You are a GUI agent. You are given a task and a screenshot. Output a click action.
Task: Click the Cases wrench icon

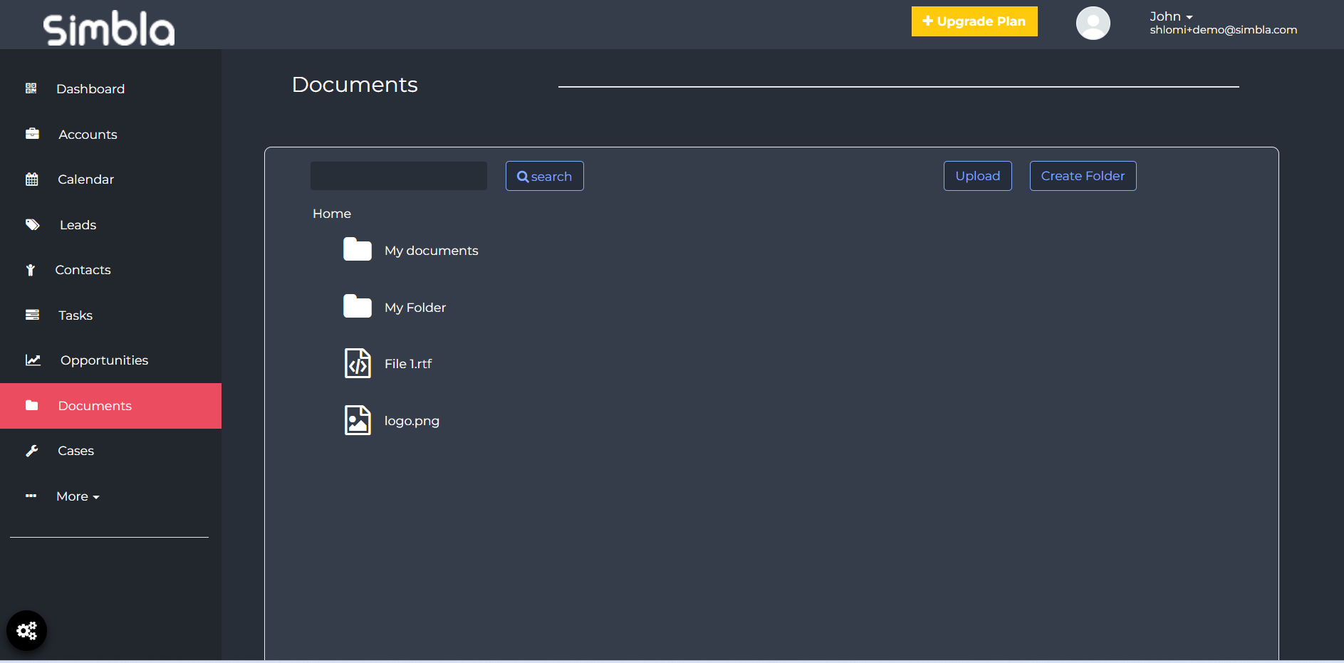pyautogui.click(x=32, y=451)
